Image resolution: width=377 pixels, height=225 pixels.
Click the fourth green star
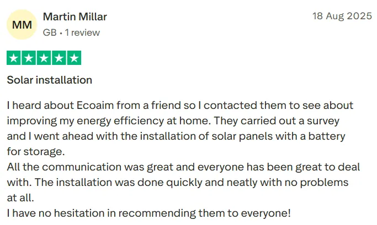coord(59,58)
